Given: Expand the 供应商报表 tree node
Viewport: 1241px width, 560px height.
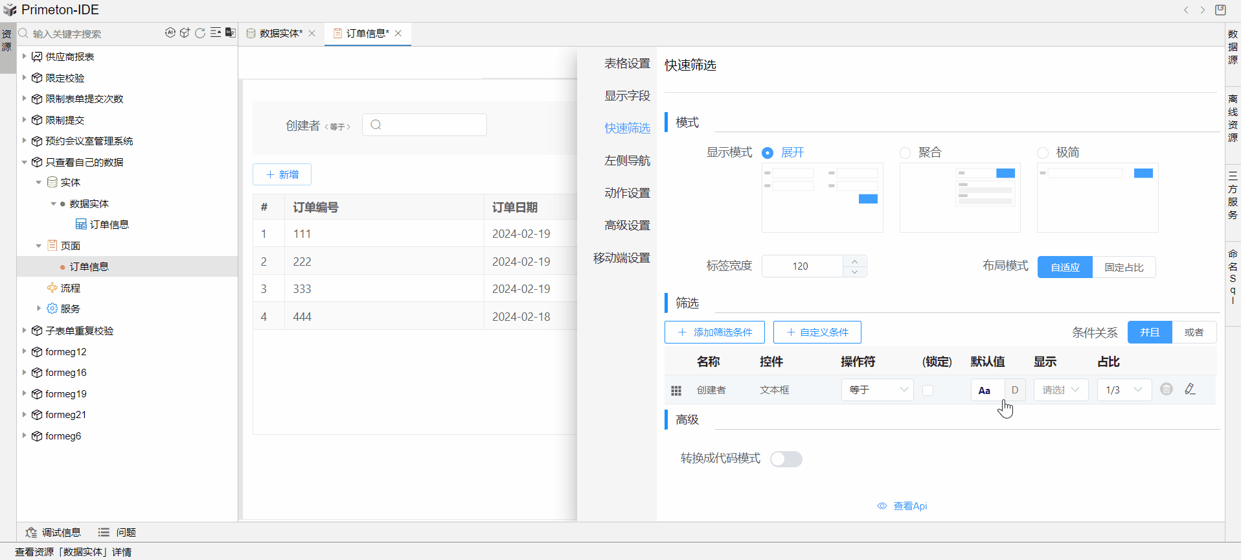Looking at the screenshot, I should pos(25,56).
